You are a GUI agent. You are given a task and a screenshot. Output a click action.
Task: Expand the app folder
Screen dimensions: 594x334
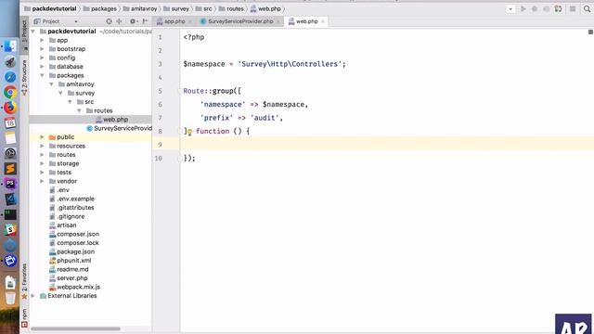pyautogui.click(x=42, y=40)
